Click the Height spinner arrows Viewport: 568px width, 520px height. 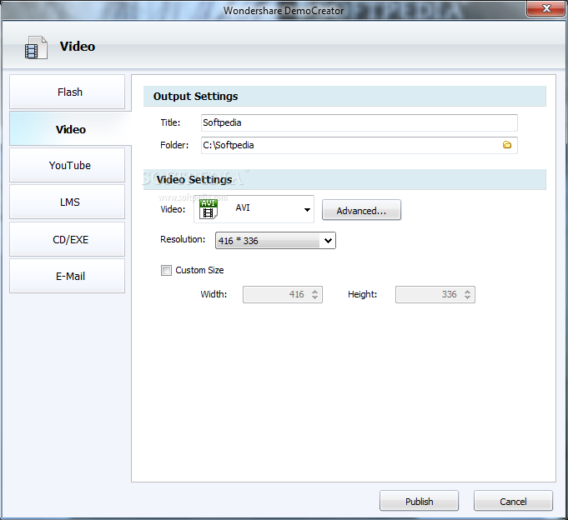[467, 294]
